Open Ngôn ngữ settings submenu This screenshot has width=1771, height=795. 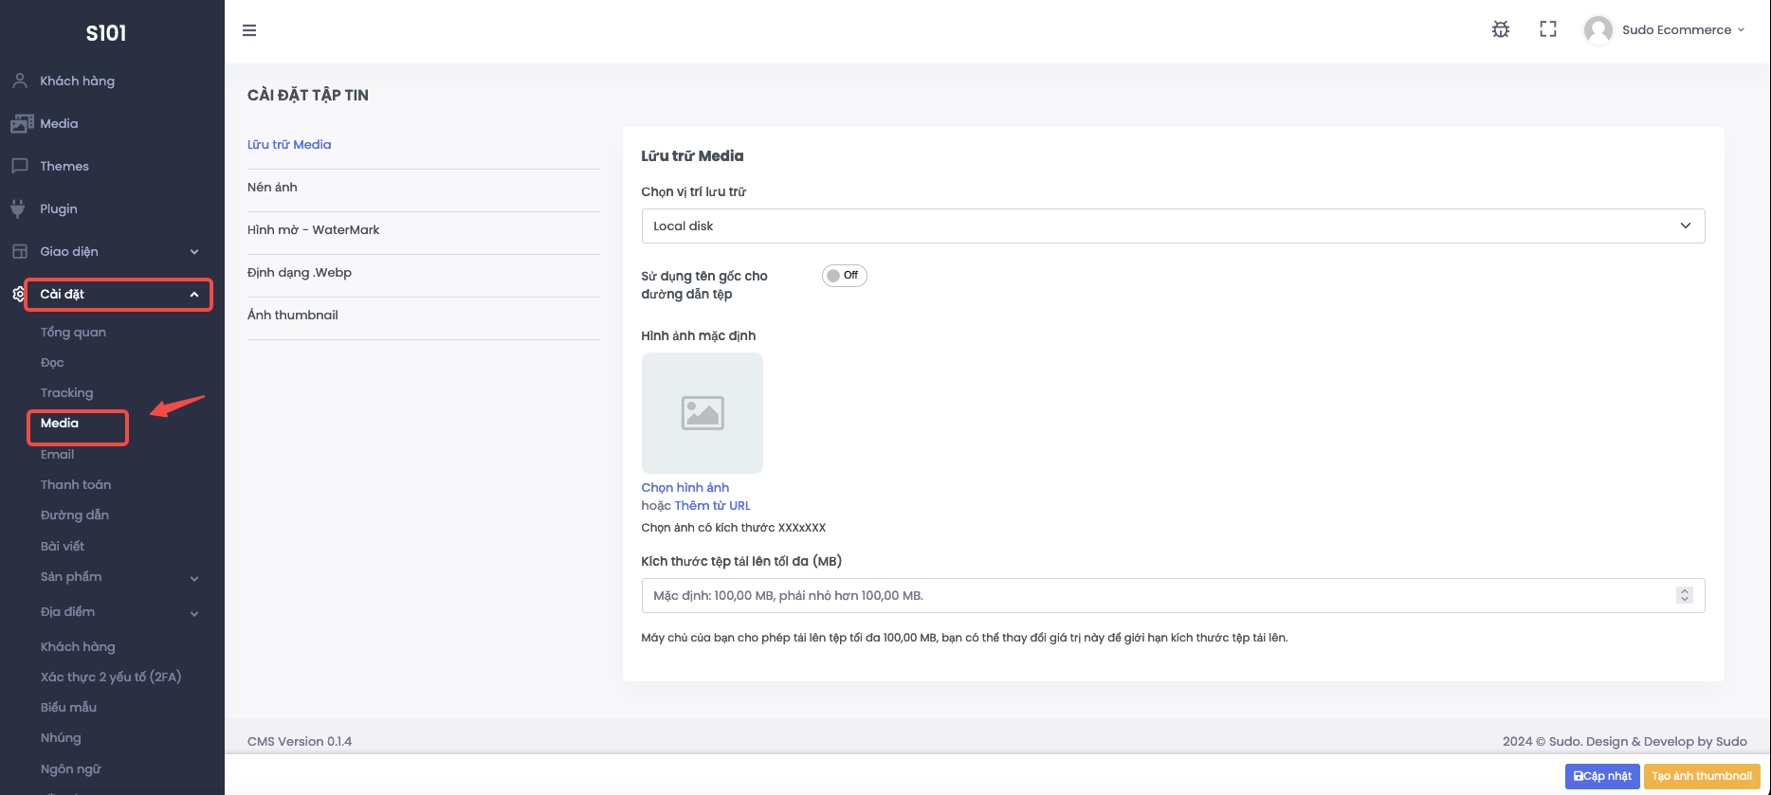pyautogui.click(x=70, y=769)
